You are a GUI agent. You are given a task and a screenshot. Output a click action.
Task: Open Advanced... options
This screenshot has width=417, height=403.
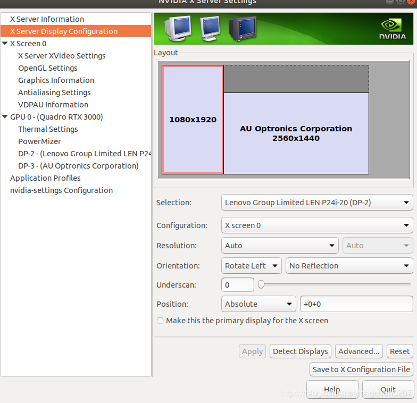(x=358, y=351)
